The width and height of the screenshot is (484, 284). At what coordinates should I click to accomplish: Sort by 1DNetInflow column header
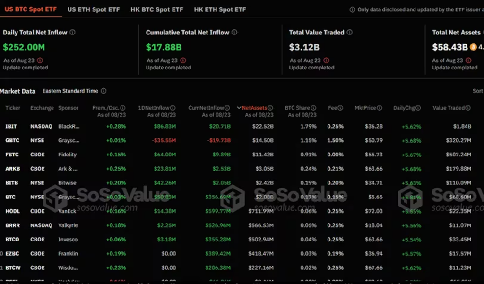point(154,108)
